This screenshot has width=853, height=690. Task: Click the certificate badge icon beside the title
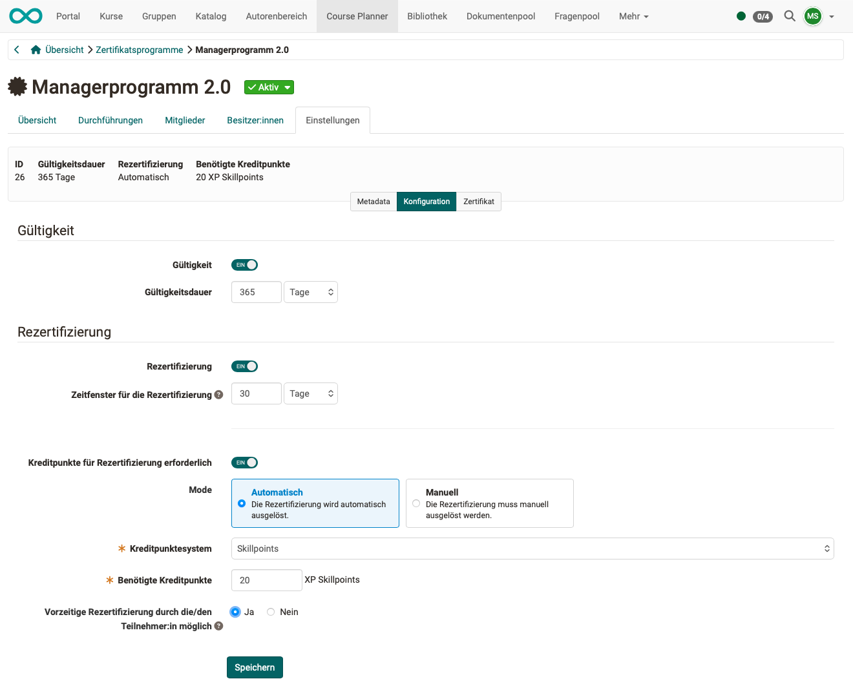[17, 86]
